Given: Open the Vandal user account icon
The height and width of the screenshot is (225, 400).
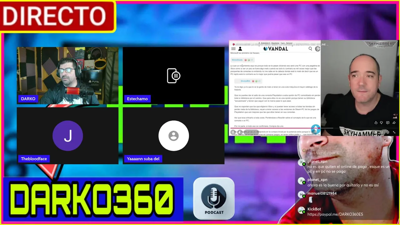Looking at the screenshot, I should coord(240,49).
